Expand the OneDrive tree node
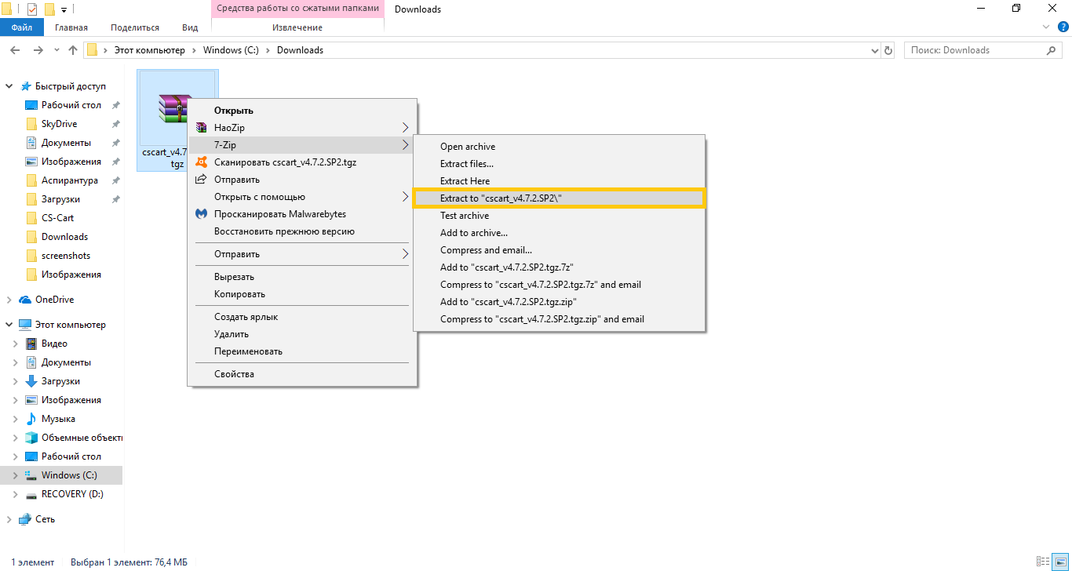The image size is (1072, 571). click(x=9, y=300)
